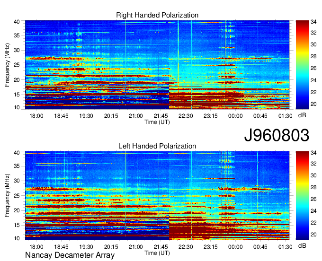
Task: Click the 18:00 time tick of Right Handed plot
Action: tap(36, 116)
